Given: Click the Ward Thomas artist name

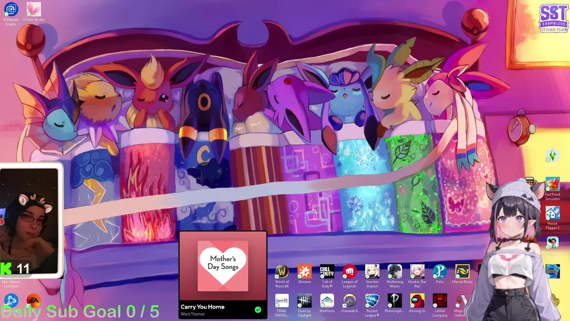Looking at the screenshot, I should pyautogui.click(x=193, y=314).
